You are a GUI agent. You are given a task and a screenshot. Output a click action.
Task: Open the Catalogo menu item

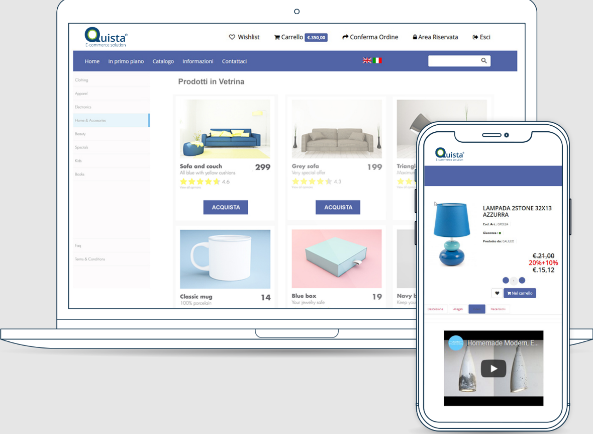click(163, 61)
